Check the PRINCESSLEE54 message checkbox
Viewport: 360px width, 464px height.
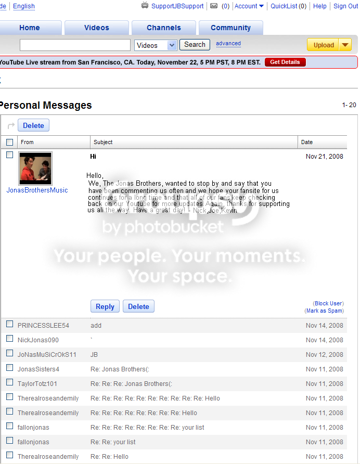coord(10,324)
